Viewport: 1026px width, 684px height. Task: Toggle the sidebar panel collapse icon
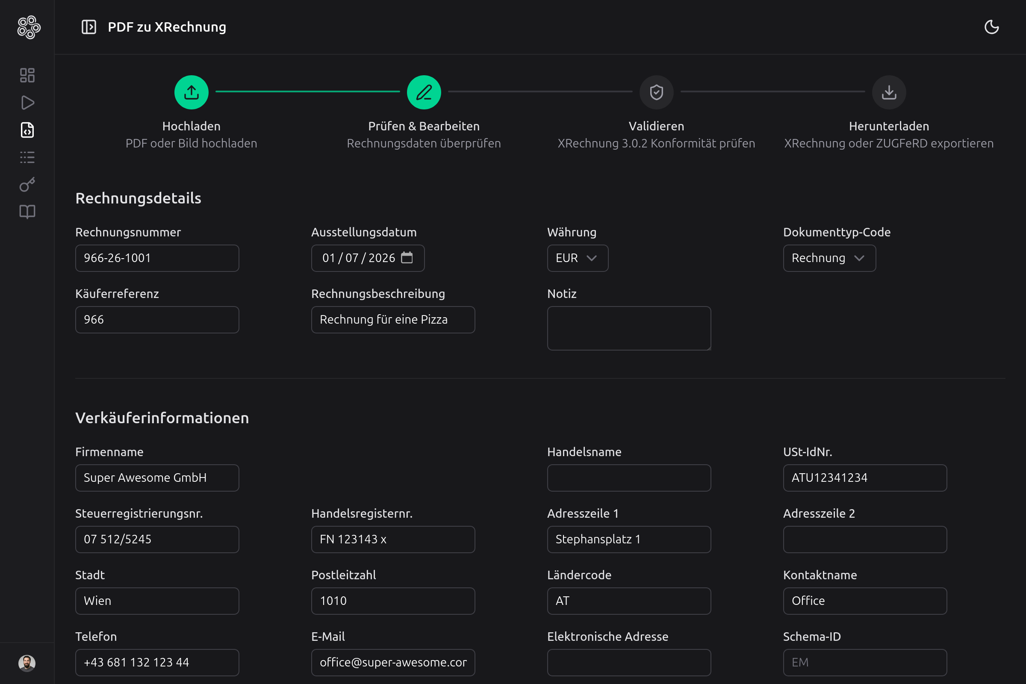(88, 27)
